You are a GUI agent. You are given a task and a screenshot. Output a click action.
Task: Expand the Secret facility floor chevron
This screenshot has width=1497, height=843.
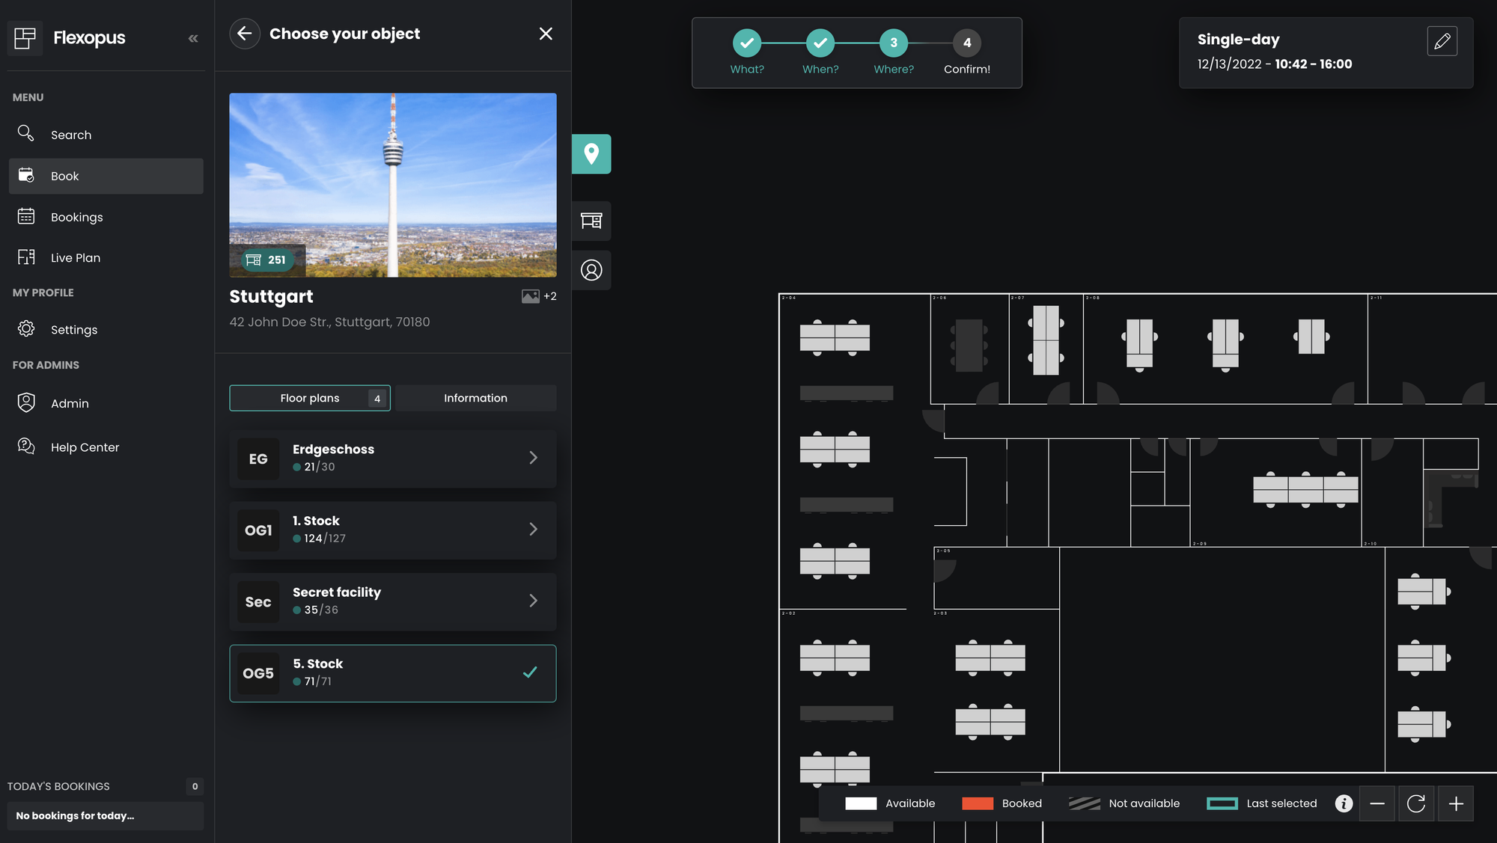click(533, 601)
